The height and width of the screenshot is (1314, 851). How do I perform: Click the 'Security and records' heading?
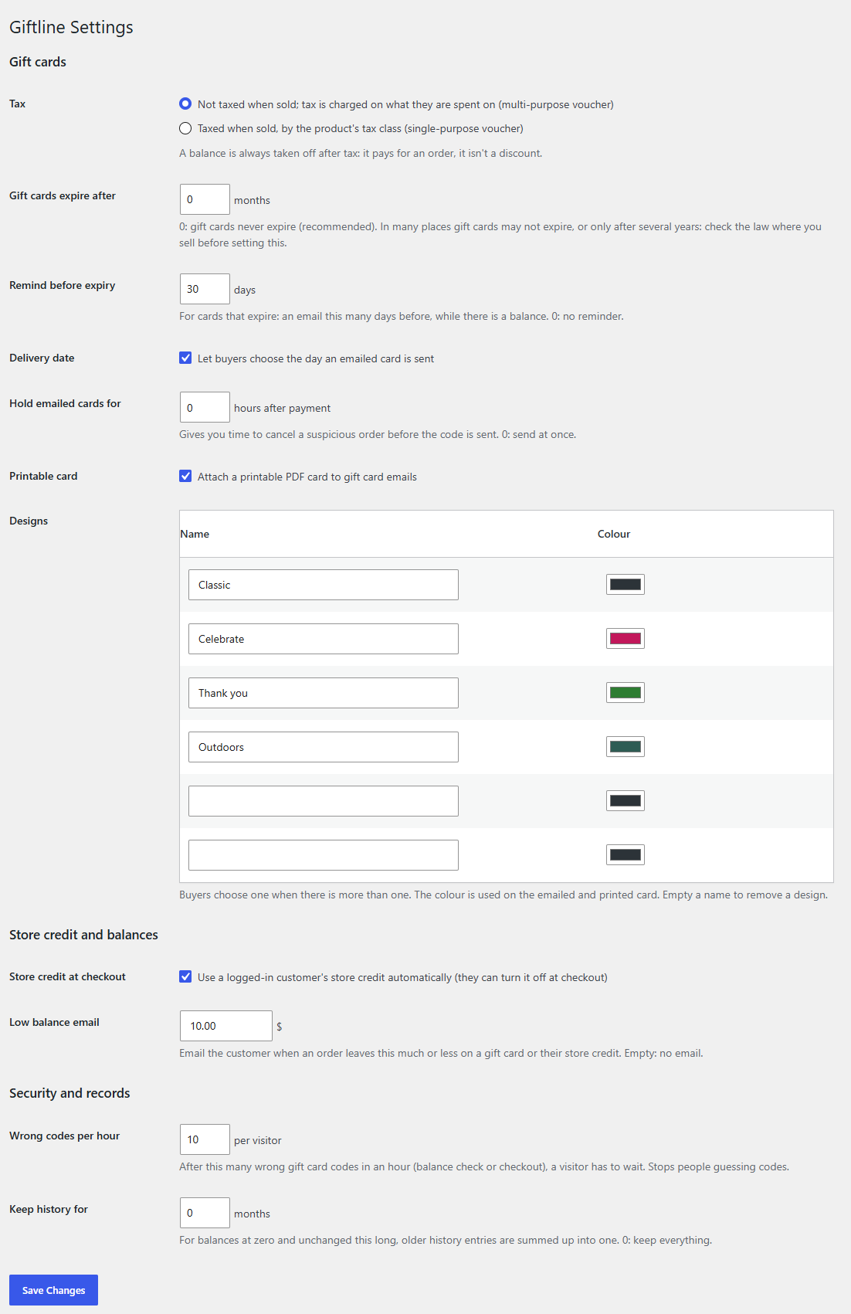(70, 1093)
